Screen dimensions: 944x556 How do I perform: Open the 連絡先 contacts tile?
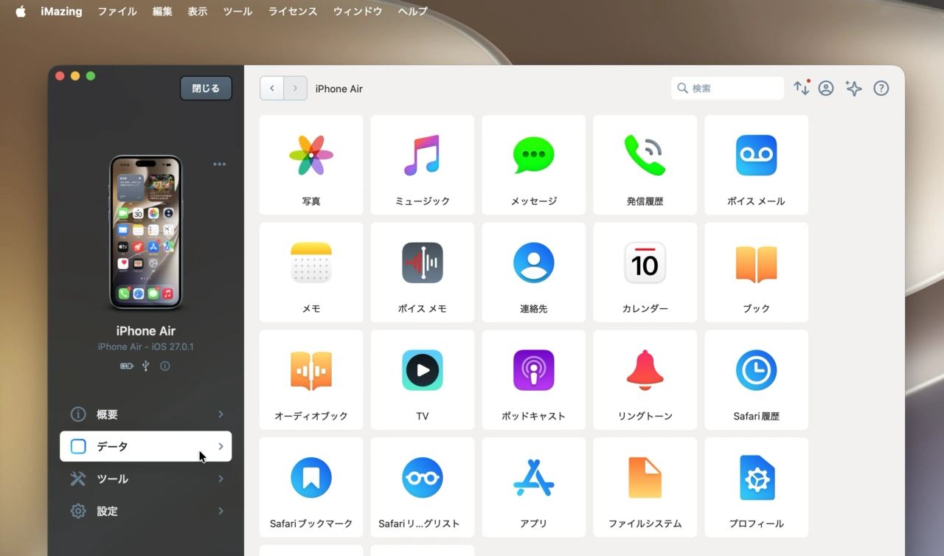[x=533, y=272]
